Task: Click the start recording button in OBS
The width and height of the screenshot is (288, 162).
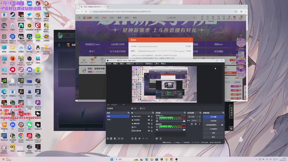Action: (x=213, y=121)
